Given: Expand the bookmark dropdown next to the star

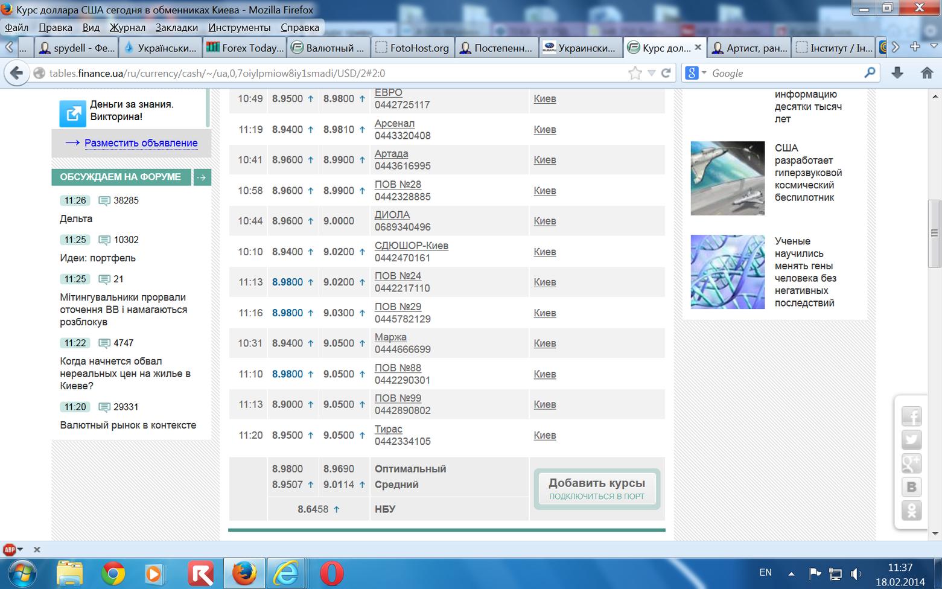Looking at the screenshot, I should click(651, 73).
